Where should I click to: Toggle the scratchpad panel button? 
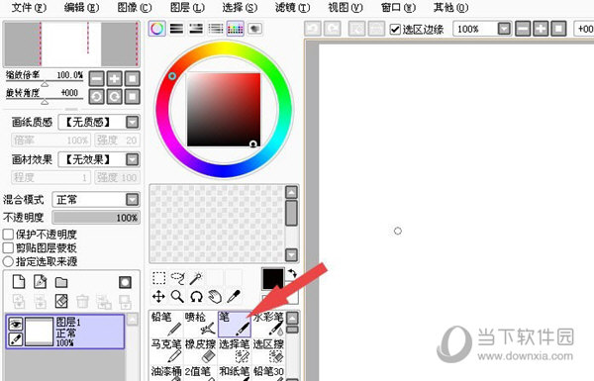click(255, 29)
